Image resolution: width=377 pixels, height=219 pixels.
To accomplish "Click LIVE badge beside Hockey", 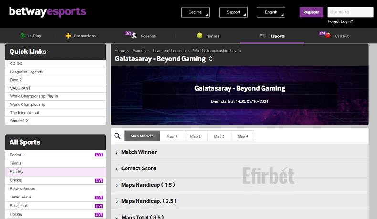I will (x=99, y=214).
